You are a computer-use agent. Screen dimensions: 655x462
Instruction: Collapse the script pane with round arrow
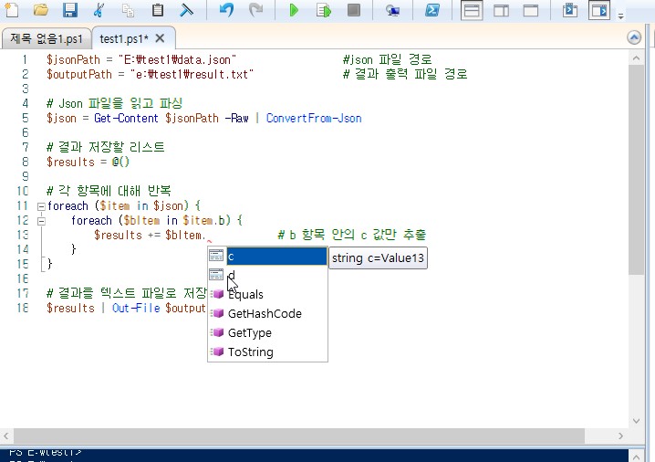pyautogui.click(x=634, y=37)
